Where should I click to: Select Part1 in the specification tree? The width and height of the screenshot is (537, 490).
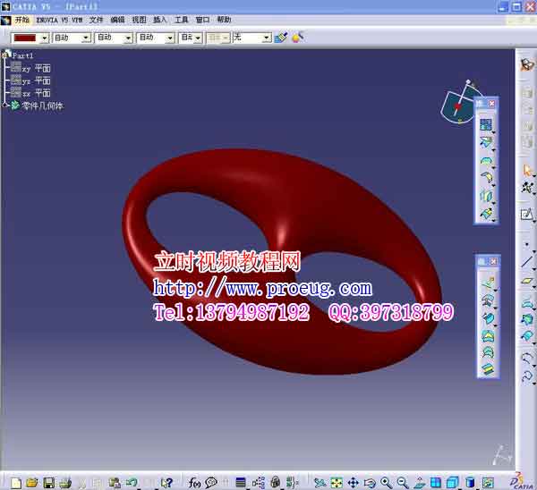(22, 55)
